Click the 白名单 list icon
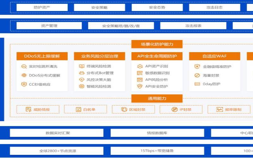253x158 pixels. (x=78, y=109)
